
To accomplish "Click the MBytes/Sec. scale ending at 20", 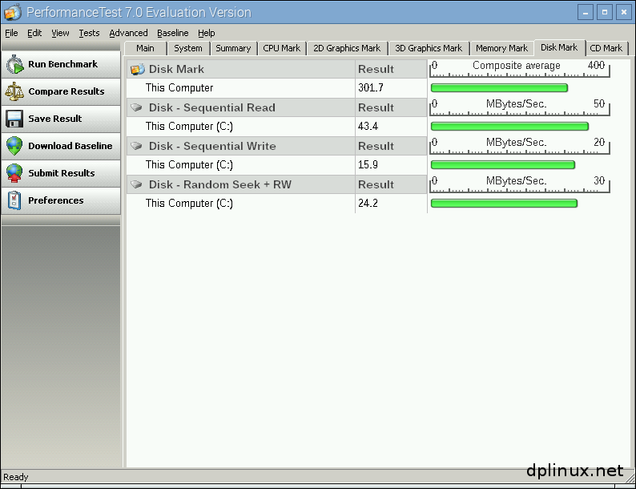I will coord(520,146).
